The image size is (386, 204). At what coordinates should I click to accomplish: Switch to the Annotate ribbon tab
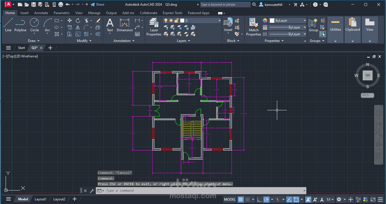tap(41, 13)
